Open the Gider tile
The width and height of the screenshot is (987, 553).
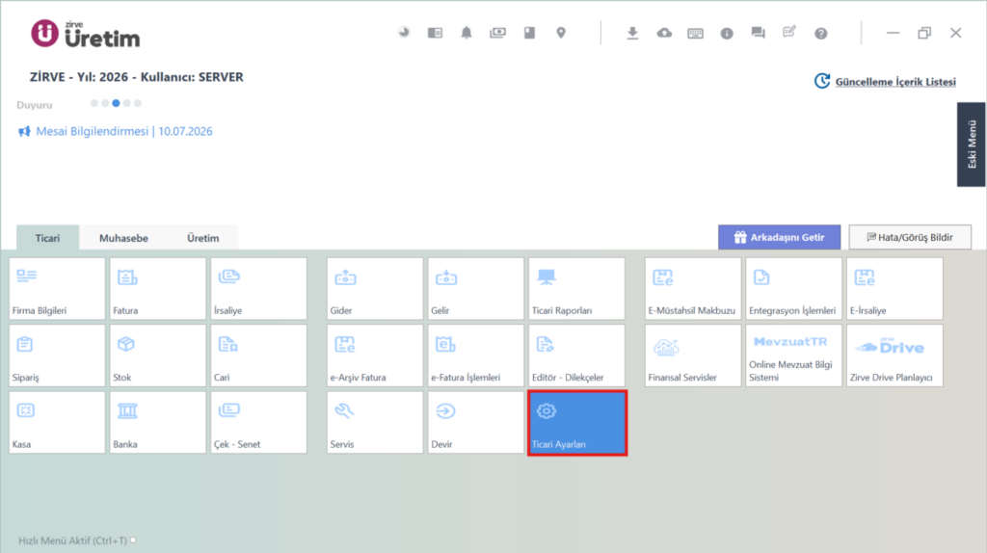(375, 288)
